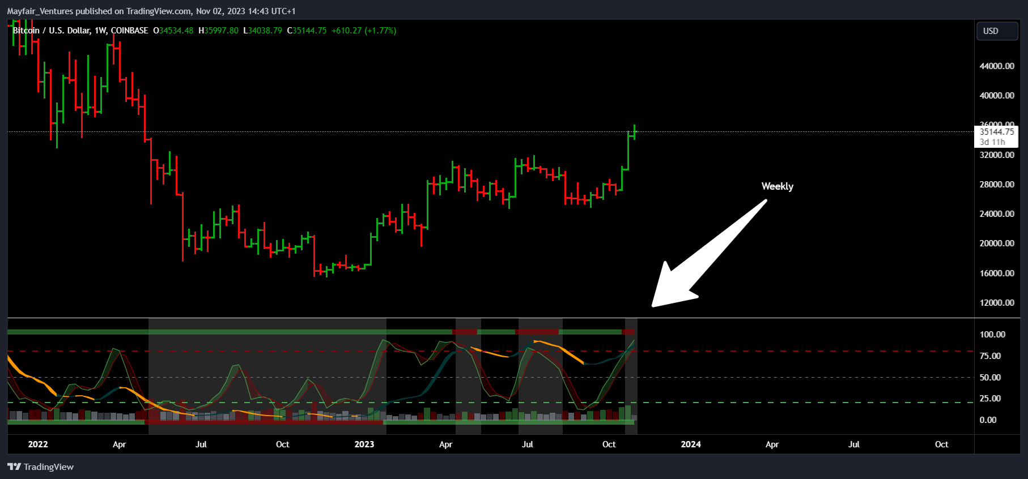
Task: Click the low price value 34038.79
Action: point(265,31)
